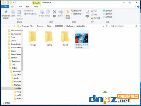141x106 pixels.
Task: Collapse the ribbon with the chevron
Action: pyautogui.click(x=135, y=7)
